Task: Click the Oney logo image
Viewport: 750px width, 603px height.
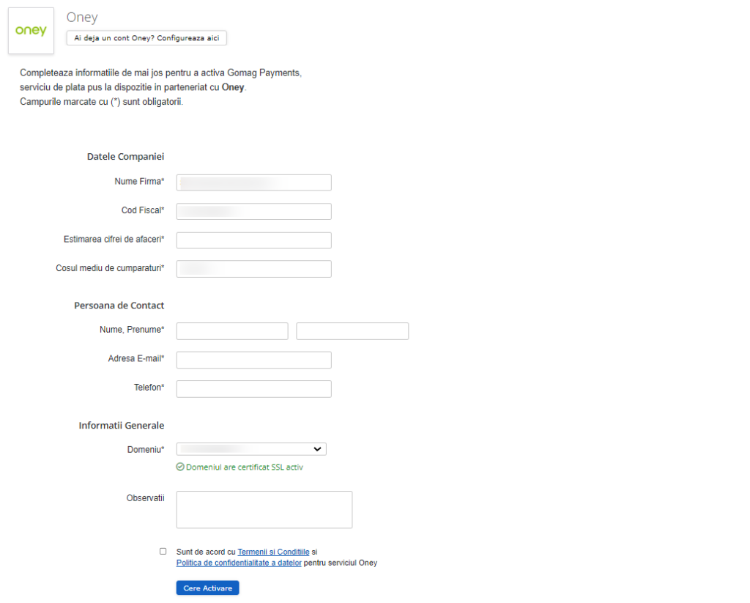Action: click(31, 31)
